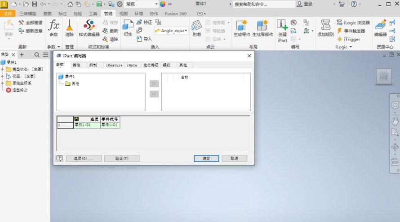Expand the 参数 panel dropdown arrow

click(x=59, y=47)
